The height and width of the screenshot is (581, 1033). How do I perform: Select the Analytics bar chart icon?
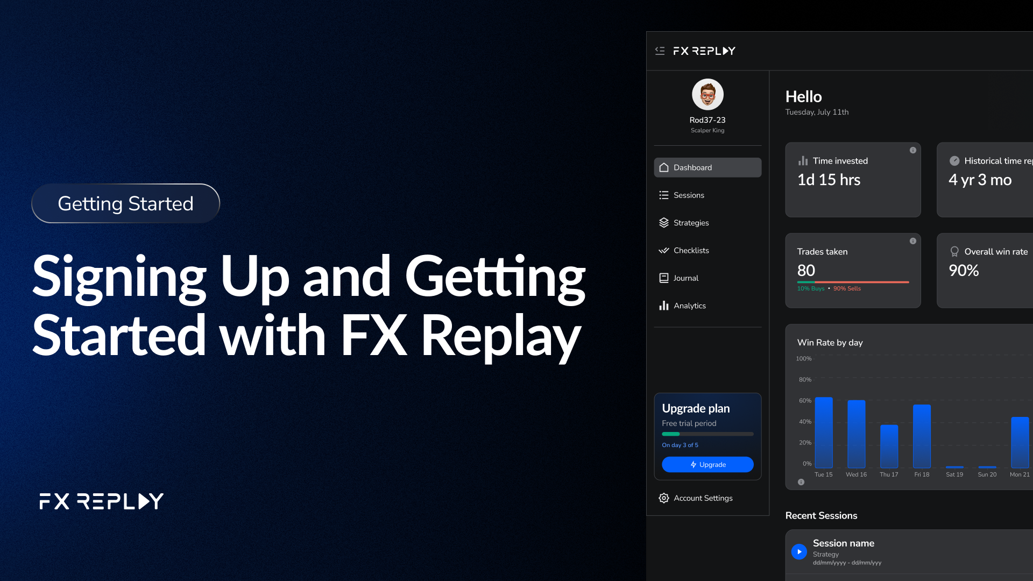click(664, 306)
